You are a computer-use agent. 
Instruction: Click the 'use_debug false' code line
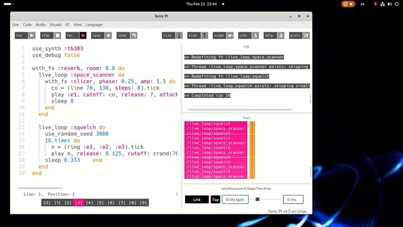pyautogui.click(x=56, y=55)
